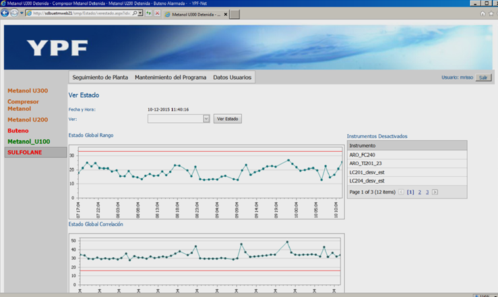Image resolution: width=498 pixels, height=297 pixels.
Task: Select Metanol U300 in sidebar
Action: (x=28, y=90)
